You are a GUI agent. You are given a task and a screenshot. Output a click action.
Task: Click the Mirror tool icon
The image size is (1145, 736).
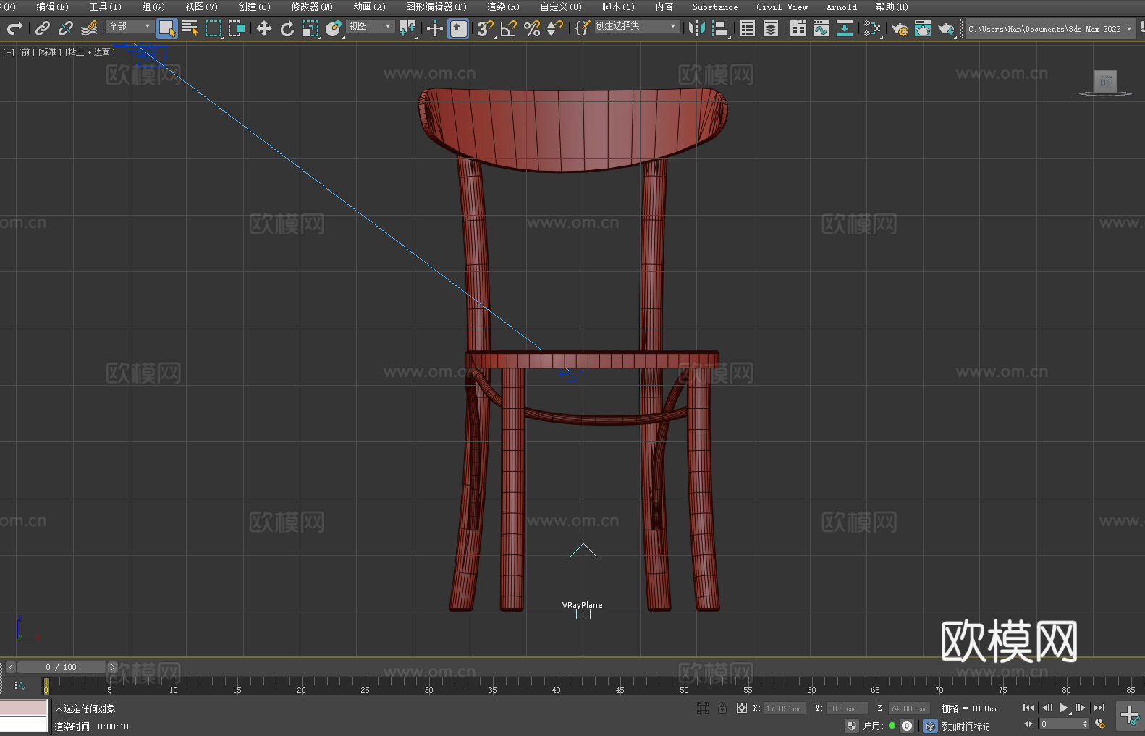(x=697, y=28)
